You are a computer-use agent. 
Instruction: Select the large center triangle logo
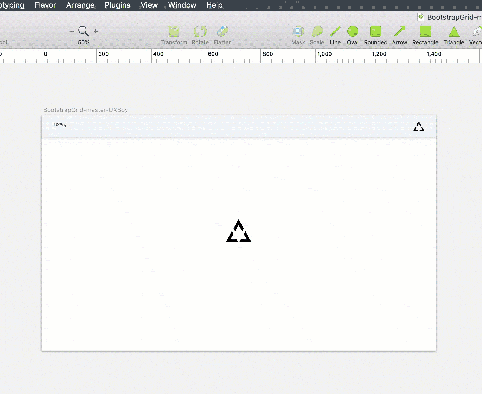coord(239,231)
